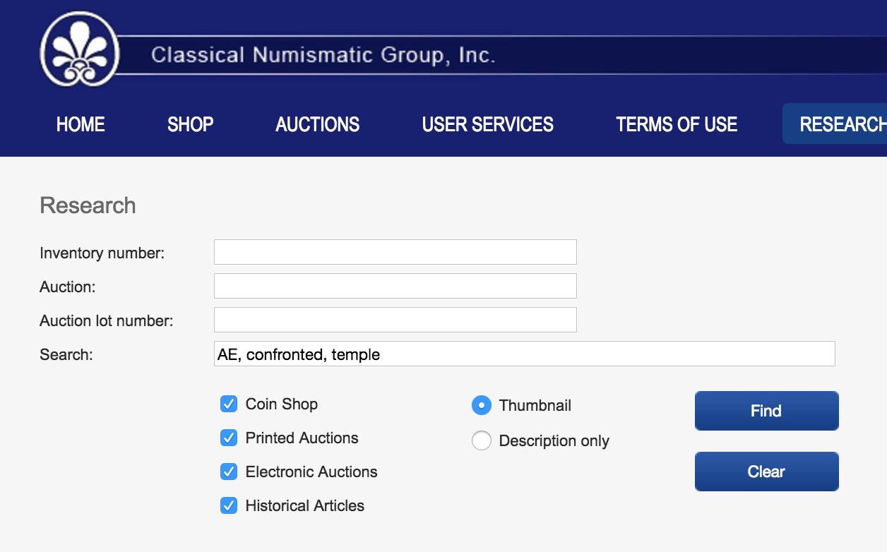The image size is (887, 552).
Task: Click the Search field containing 'AE, confronted, temple'
Action: (x=525, y=354)
